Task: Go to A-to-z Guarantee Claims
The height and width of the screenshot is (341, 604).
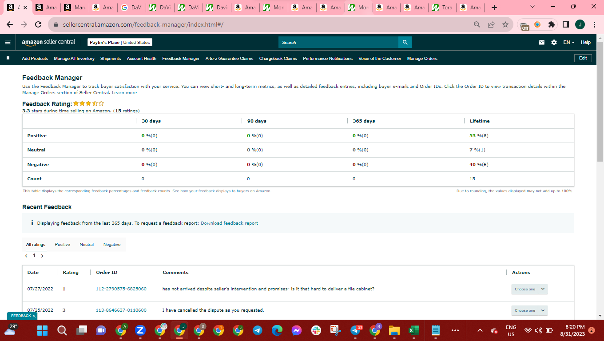Action: (229, 58)
